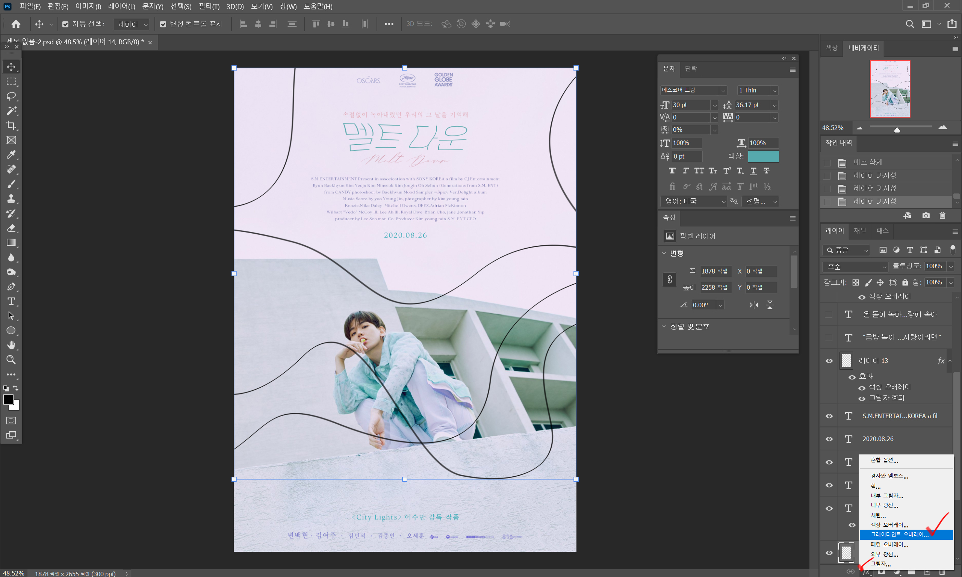Click the Navigator preview thumbnail
Screen dimensions: 962x577
tap(890, 89)
